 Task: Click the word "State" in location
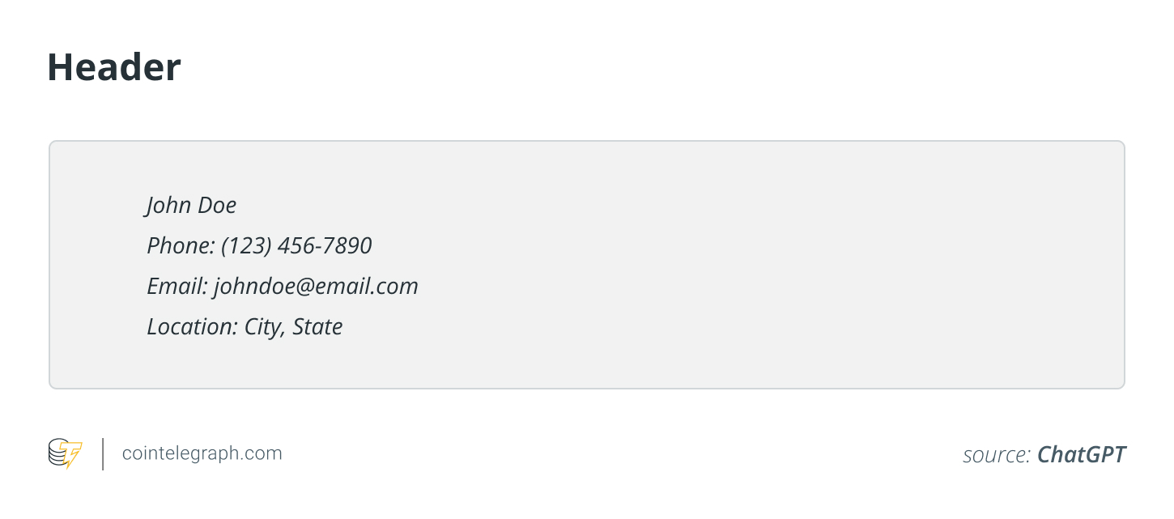[317, 326]
